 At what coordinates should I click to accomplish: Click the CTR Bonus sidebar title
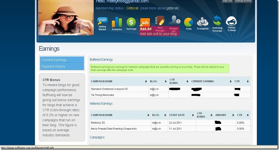point(51,80)
